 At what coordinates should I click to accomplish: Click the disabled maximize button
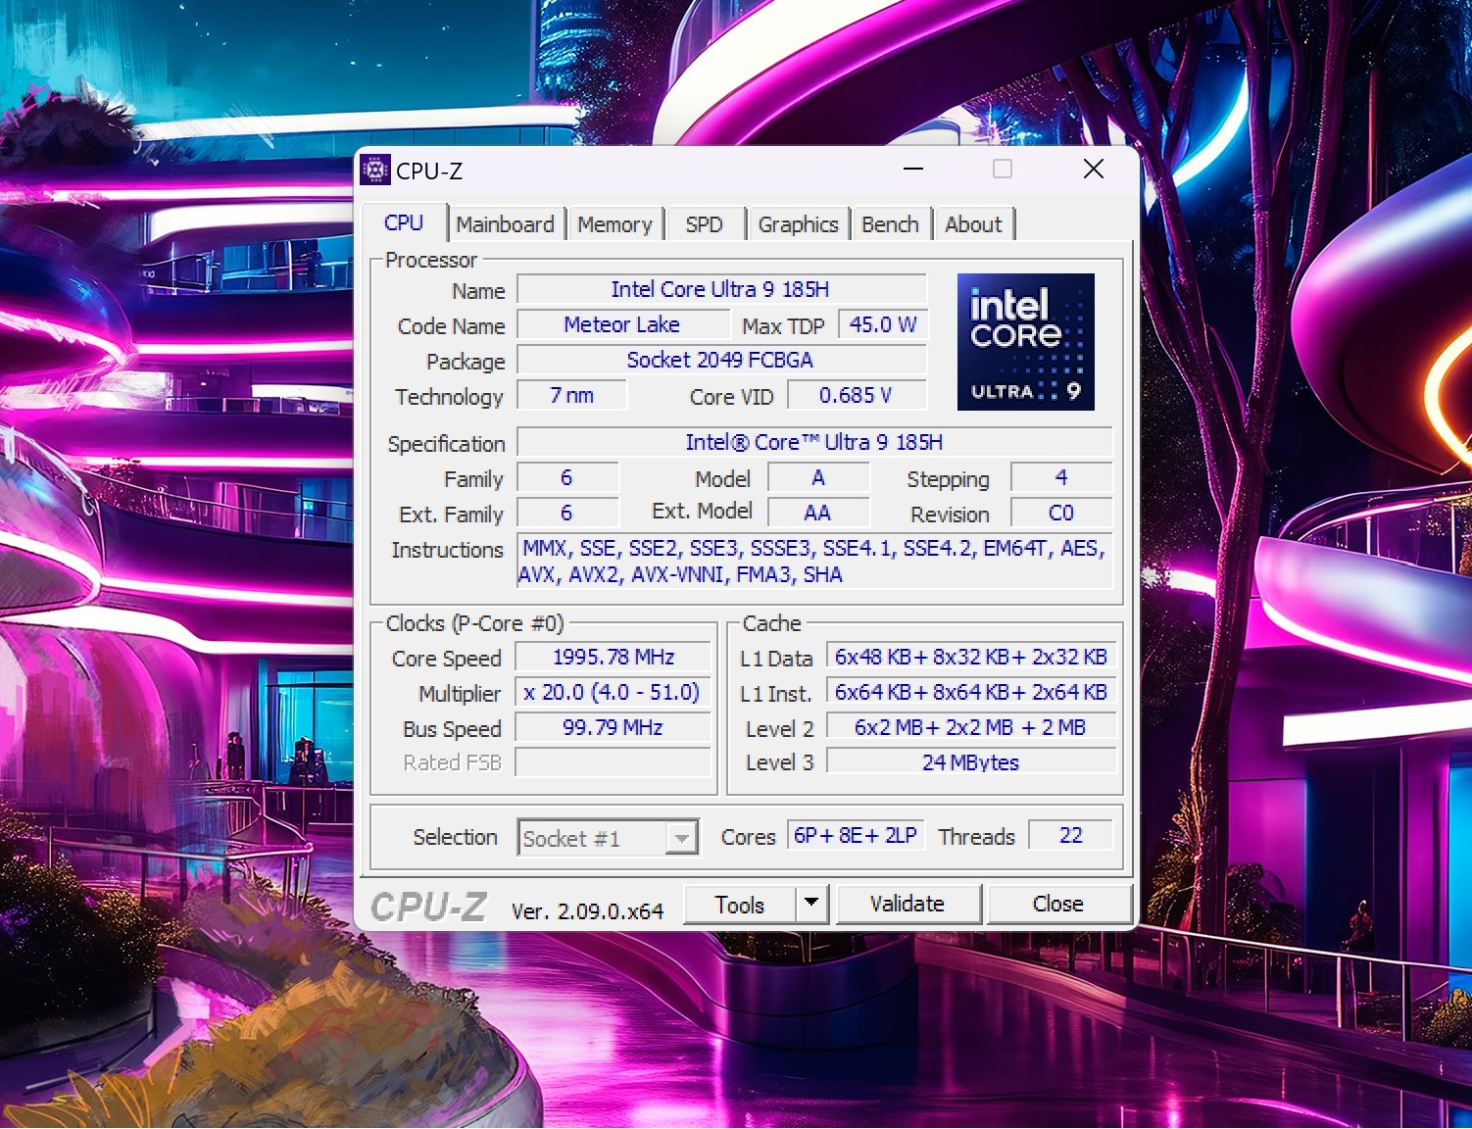(x=1003, y=170)
